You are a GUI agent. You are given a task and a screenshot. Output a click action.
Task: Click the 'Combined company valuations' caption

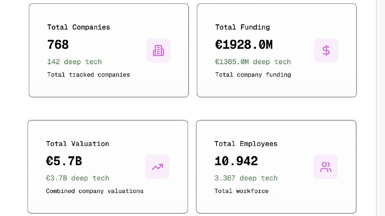[95, 191]
